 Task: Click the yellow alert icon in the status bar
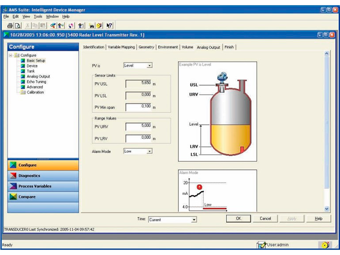pyautogui.click(x=325, y=245)
